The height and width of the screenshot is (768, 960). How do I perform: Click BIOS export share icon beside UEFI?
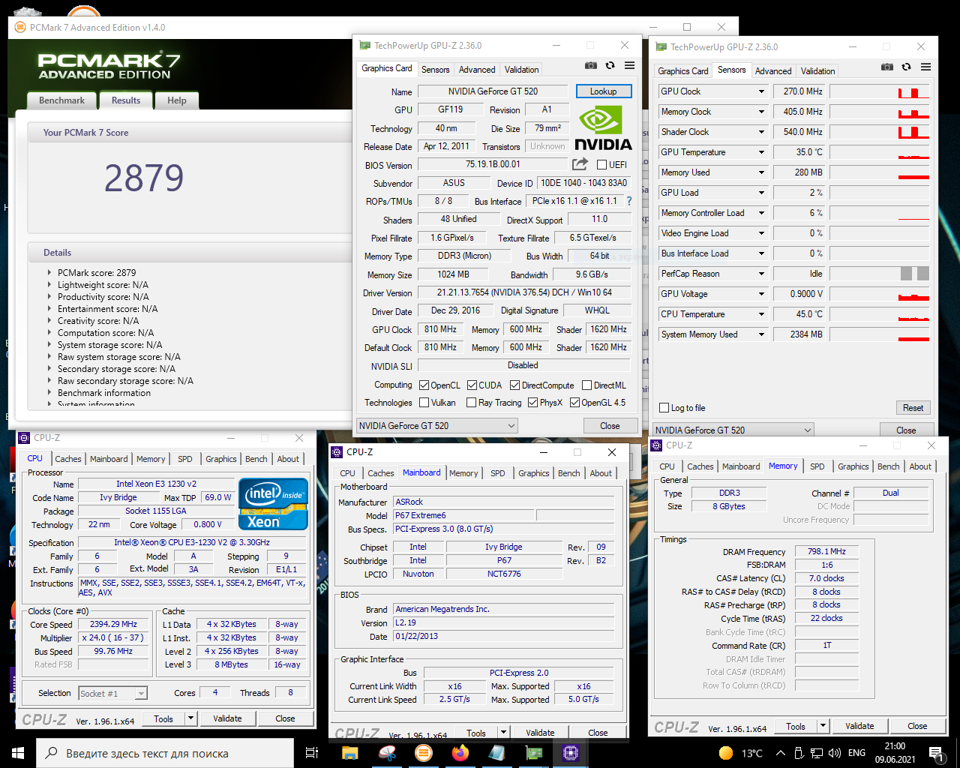pos(580,163)
